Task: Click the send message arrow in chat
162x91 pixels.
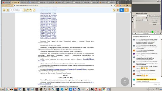Action: pyautogui.click(x=159, y=85)
